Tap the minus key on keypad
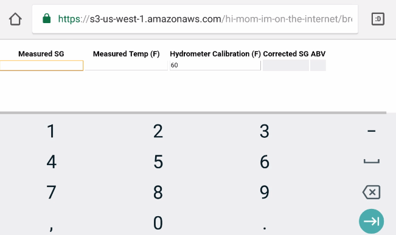The image size is (396, 235). [371, 131]
